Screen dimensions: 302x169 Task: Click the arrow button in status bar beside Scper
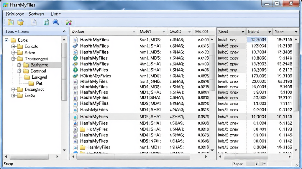[x=257, y=164]
